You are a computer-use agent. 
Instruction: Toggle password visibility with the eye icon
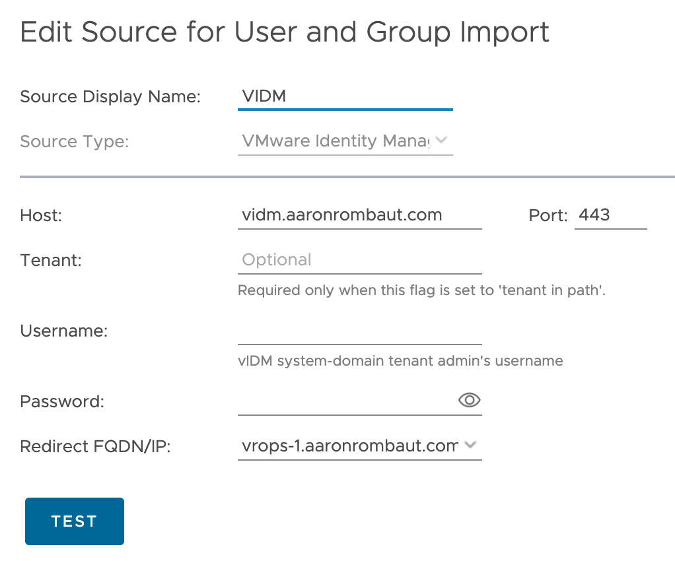(x=469, y=400)
